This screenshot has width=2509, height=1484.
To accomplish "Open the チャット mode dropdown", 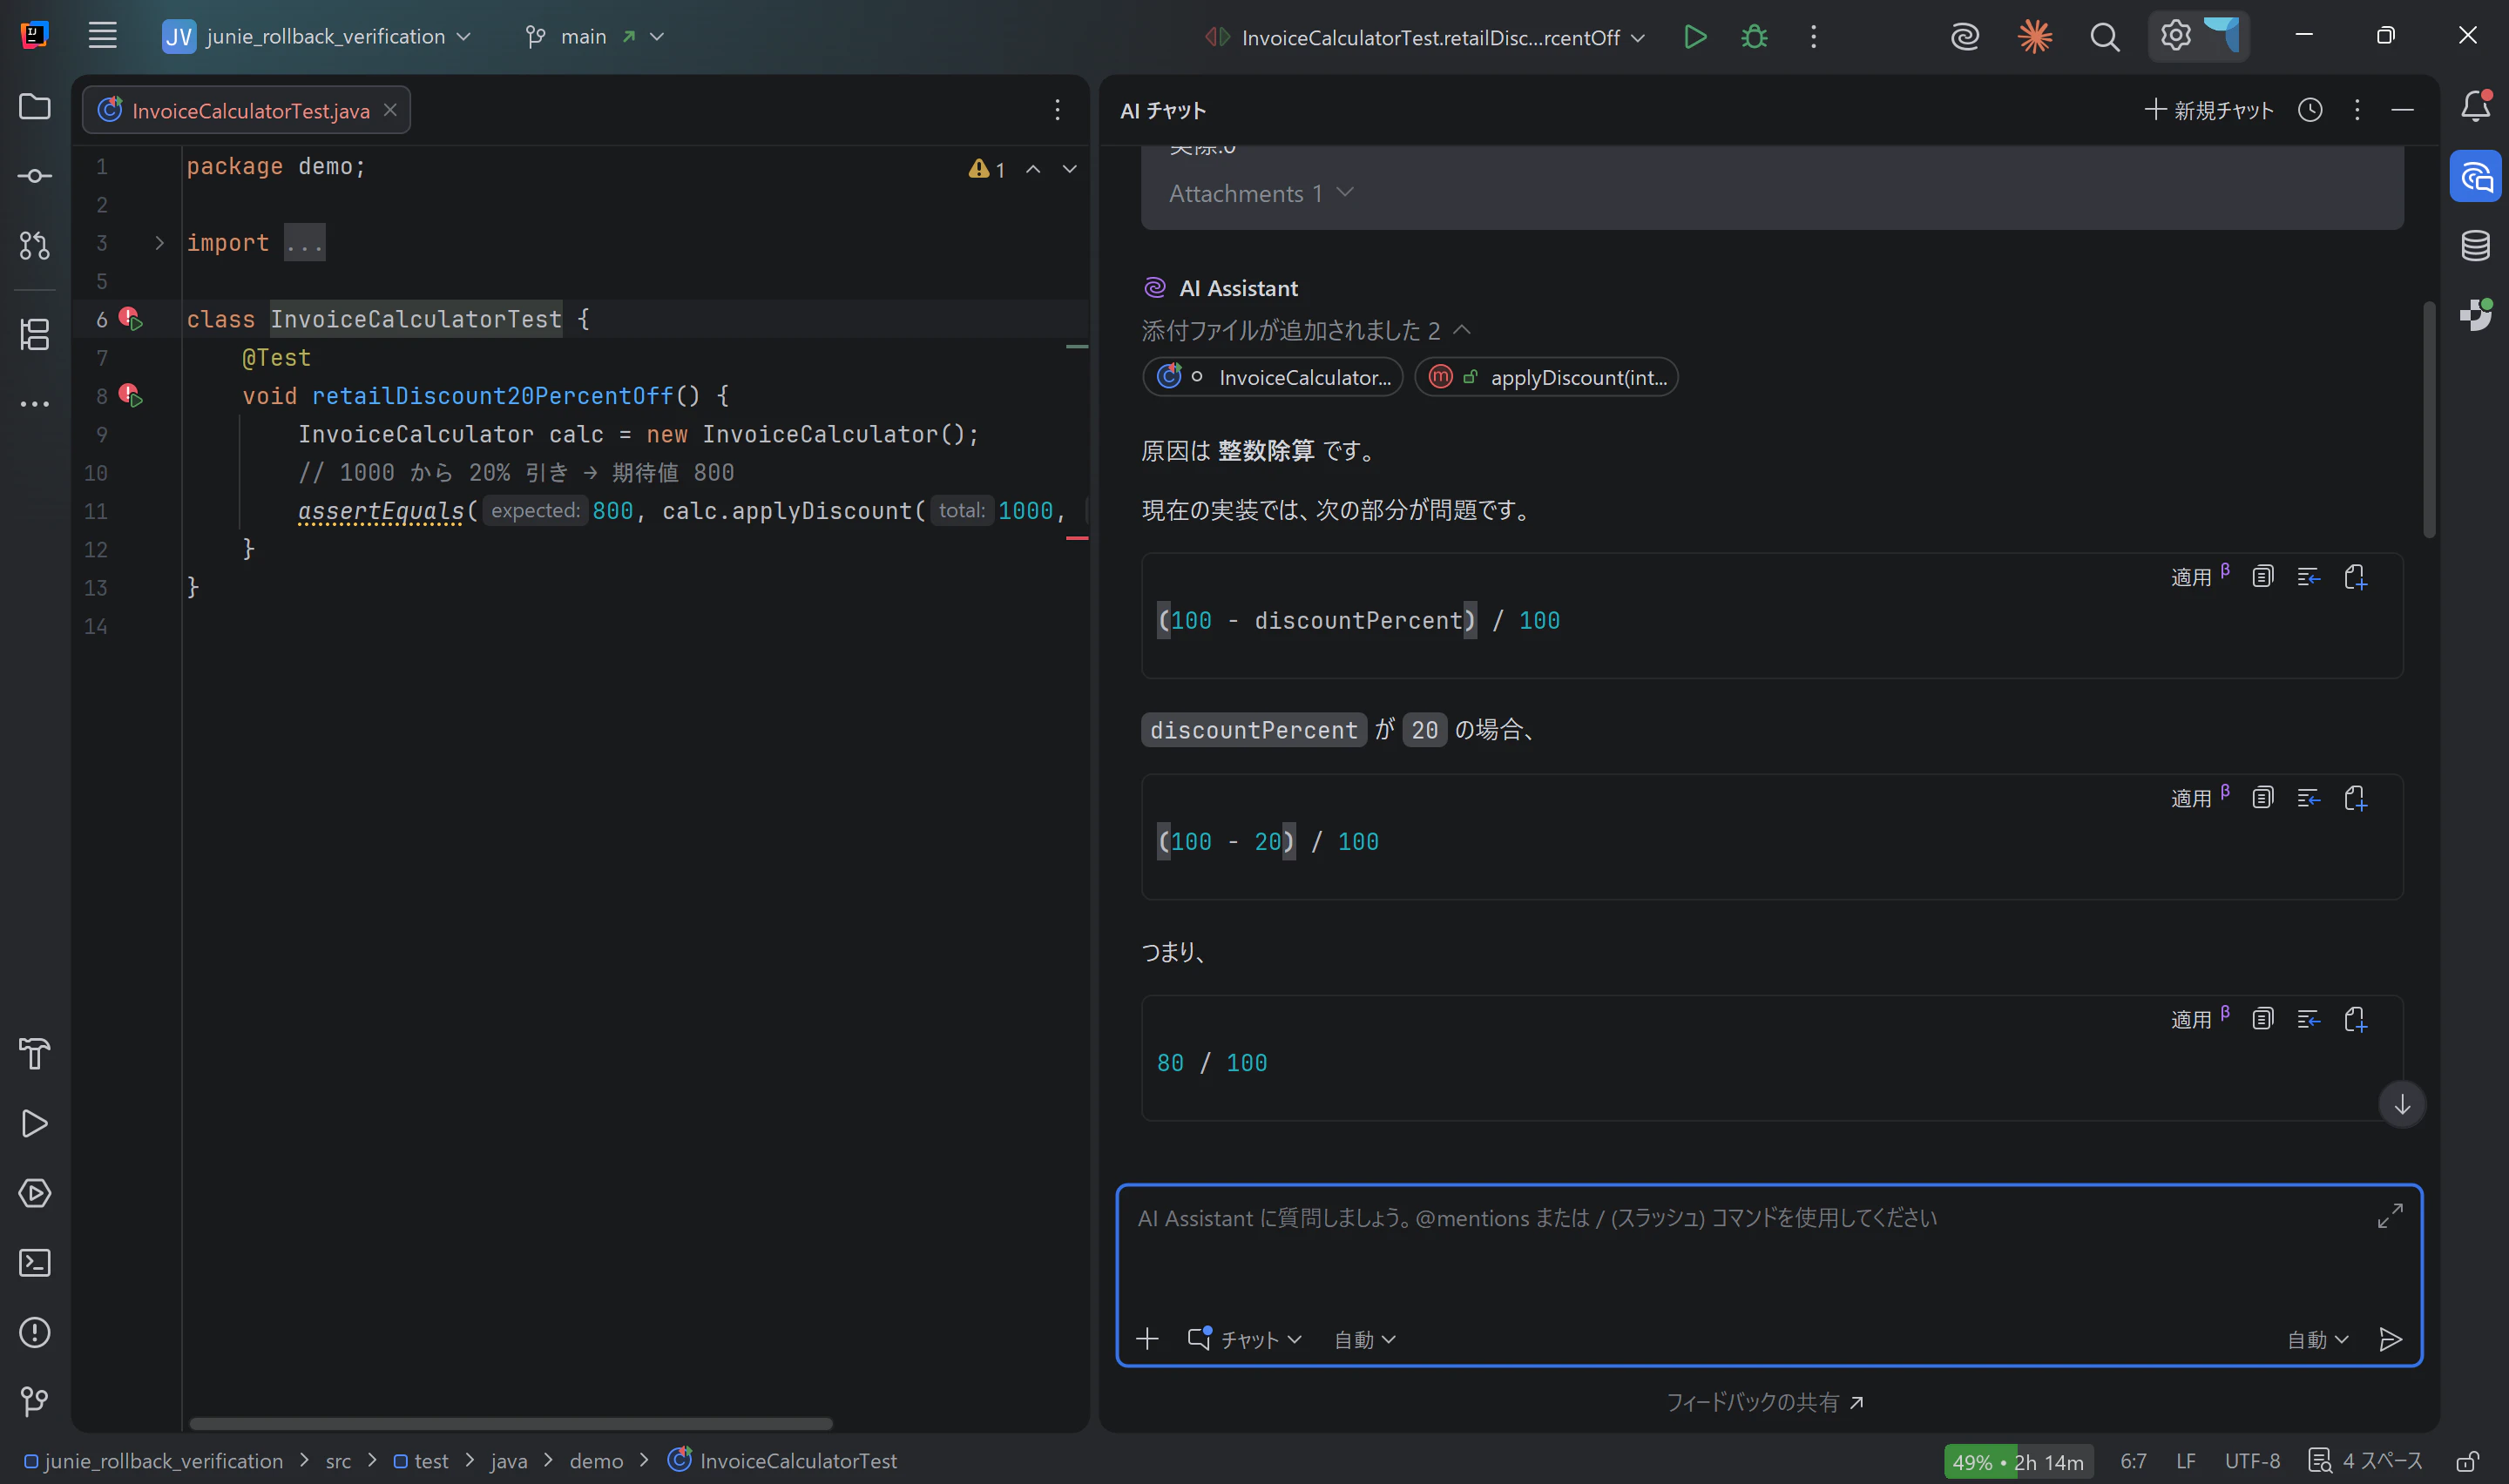I will click(x=1245, y=1339).
